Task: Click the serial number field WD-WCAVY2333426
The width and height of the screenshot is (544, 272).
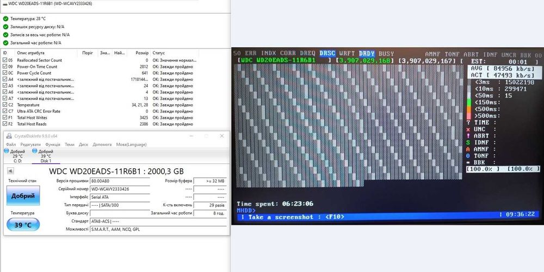Action: 120,189
